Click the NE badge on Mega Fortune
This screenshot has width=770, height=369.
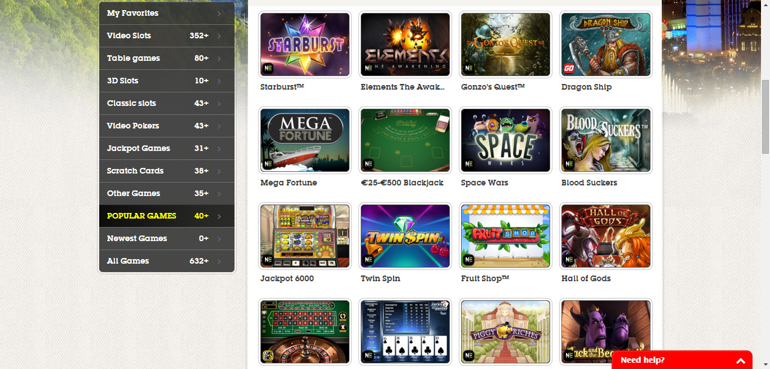coord(268,165)
